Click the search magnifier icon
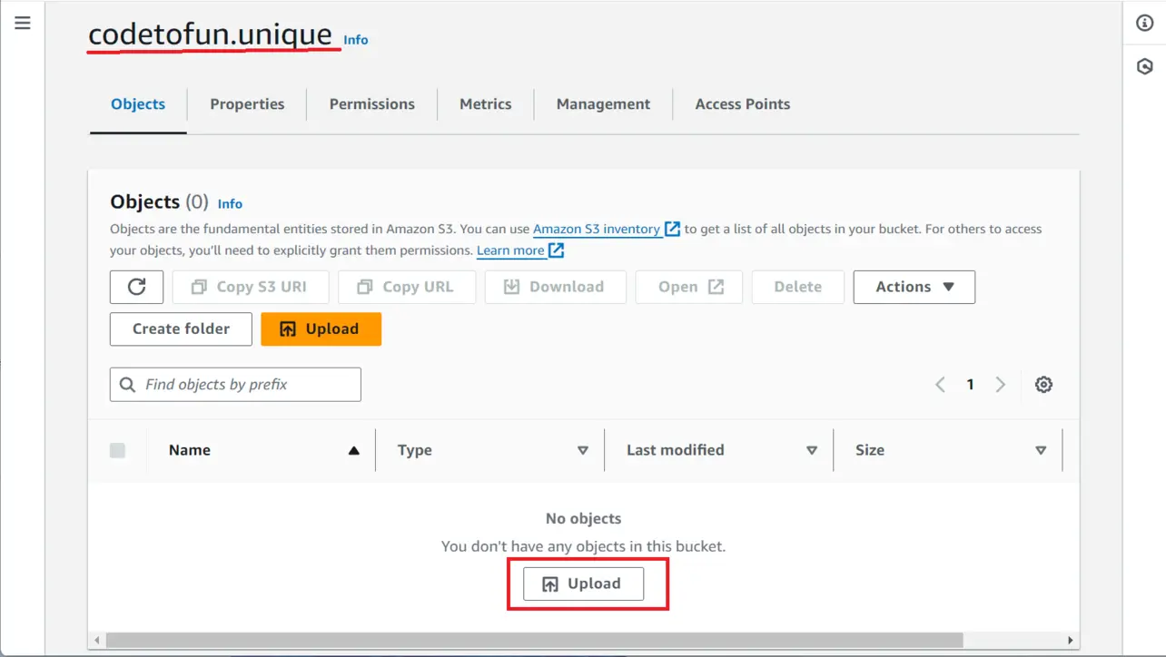The image size is (1166, 657). (128, 385)
